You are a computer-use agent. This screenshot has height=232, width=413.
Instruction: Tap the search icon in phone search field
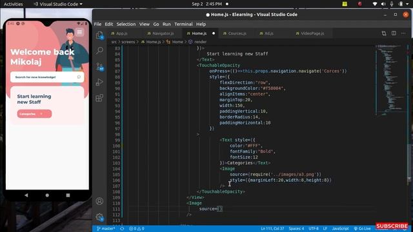click(79, 77)
